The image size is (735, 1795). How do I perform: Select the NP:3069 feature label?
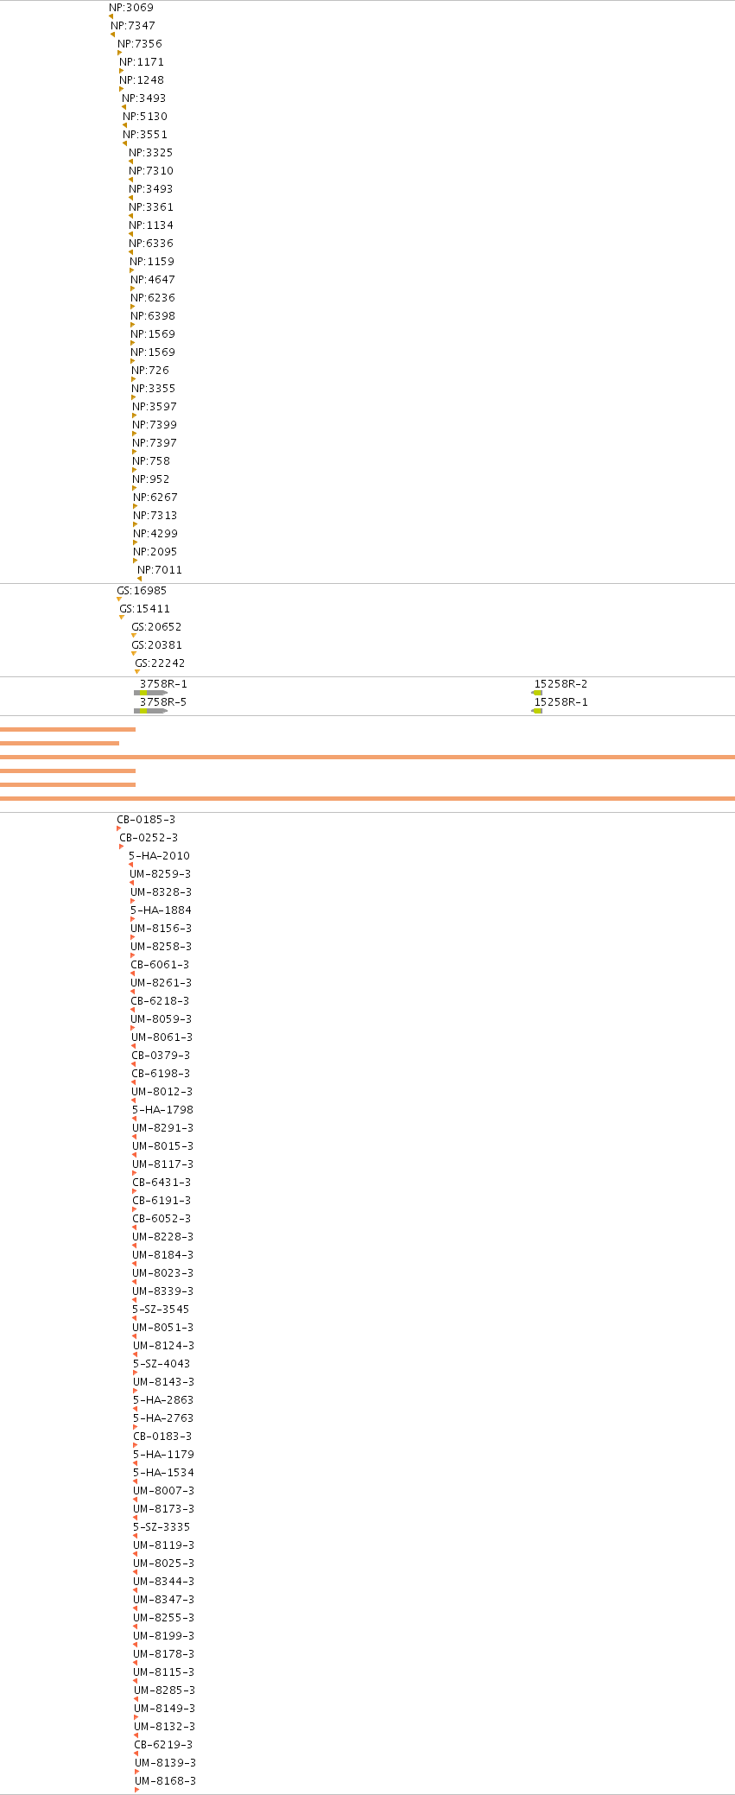click(131, 8)
